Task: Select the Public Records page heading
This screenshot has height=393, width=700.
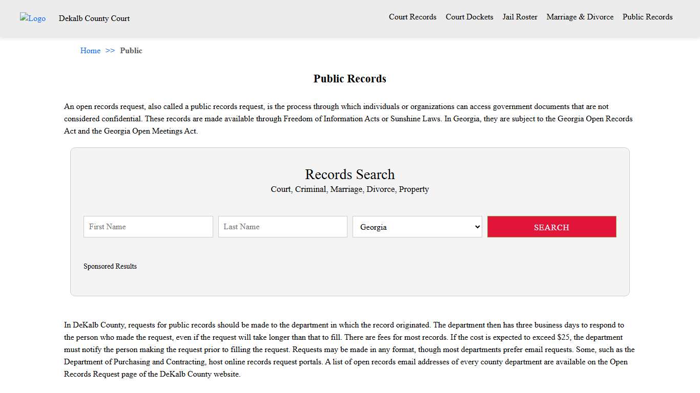Action: click(349, 78)
